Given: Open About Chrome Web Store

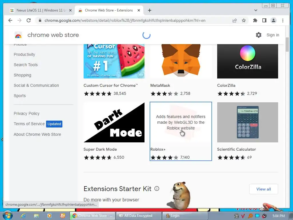Looking at the screenshot, I should [37, 134].
